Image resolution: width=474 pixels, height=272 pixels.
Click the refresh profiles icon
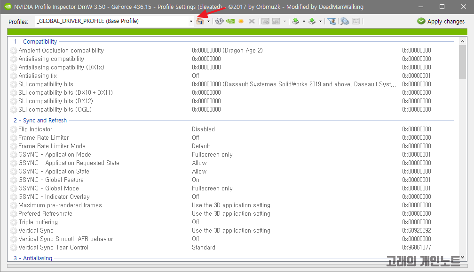tap(219, 21)
